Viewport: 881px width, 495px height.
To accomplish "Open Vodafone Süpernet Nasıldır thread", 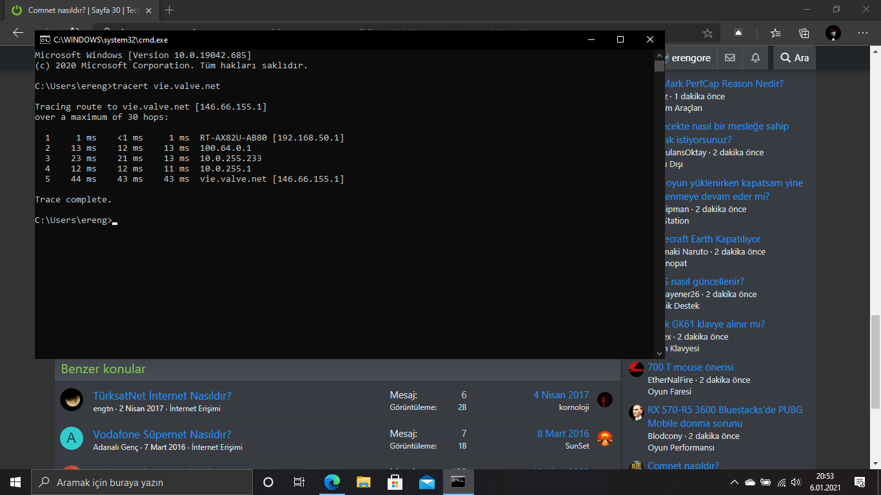I will point(162,434).
